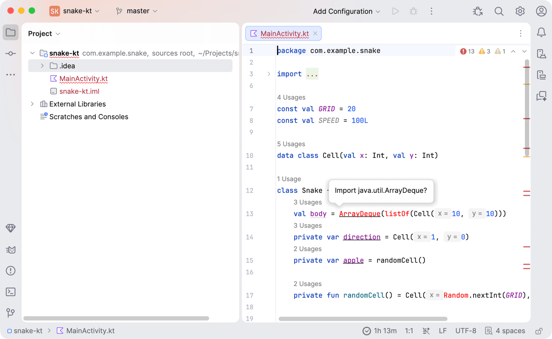The height and width of the screenshot is (339, 552).
Task: Open the Project view dropdown
Action: coord(44,34)
